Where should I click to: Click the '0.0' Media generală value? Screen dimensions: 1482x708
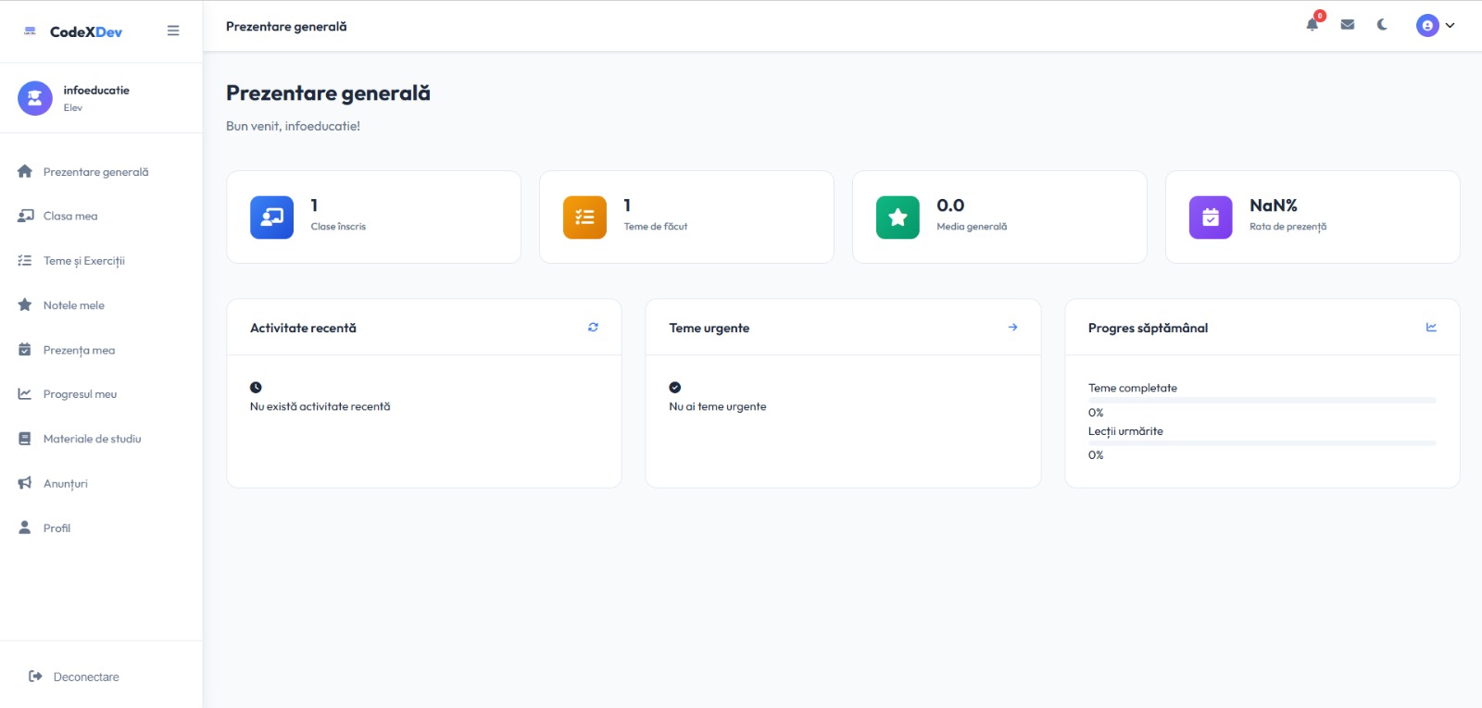click(950, 205)
